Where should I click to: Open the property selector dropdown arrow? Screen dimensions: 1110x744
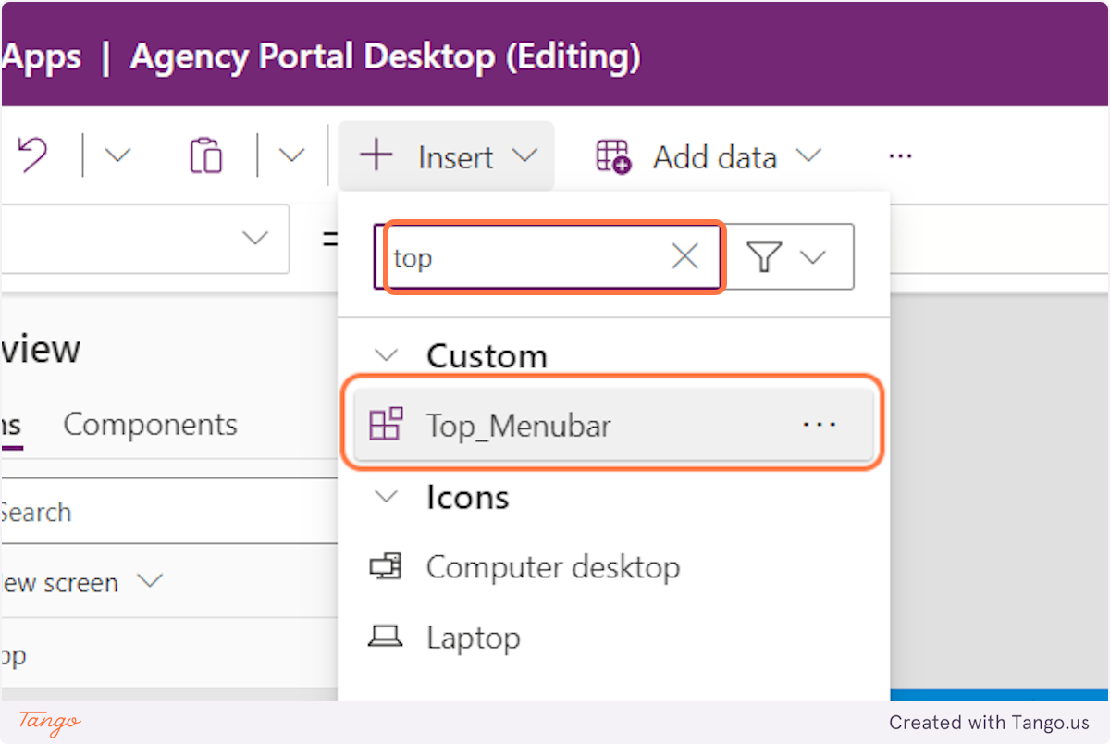(254, 239)
